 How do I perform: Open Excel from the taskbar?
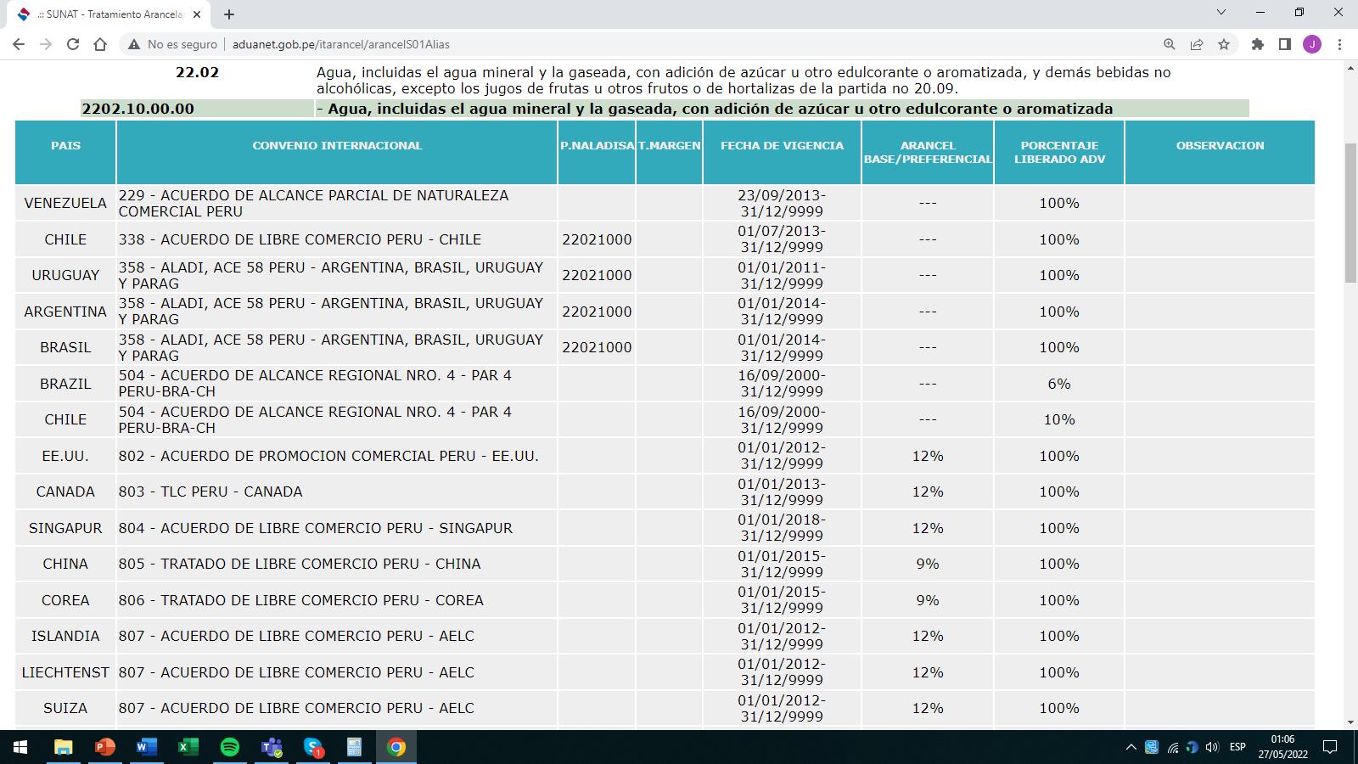point(188,747)
